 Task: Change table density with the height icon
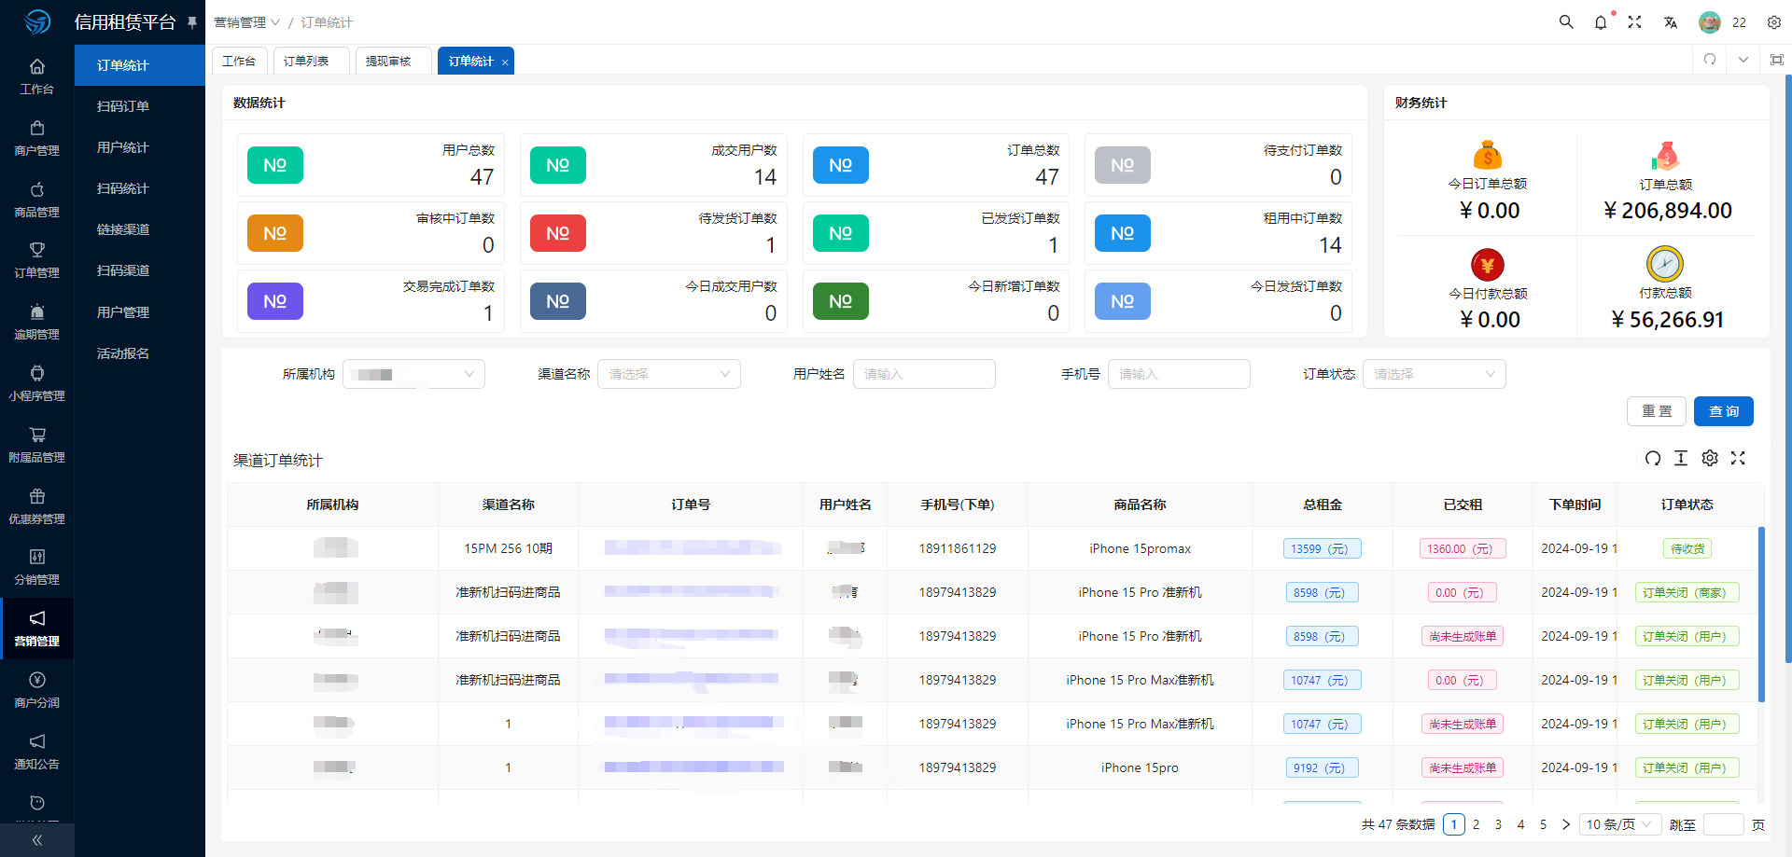click(1681, 458)
